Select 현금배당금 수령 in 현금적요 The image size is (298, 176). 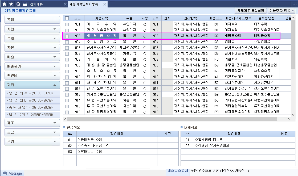coord(117,140)
